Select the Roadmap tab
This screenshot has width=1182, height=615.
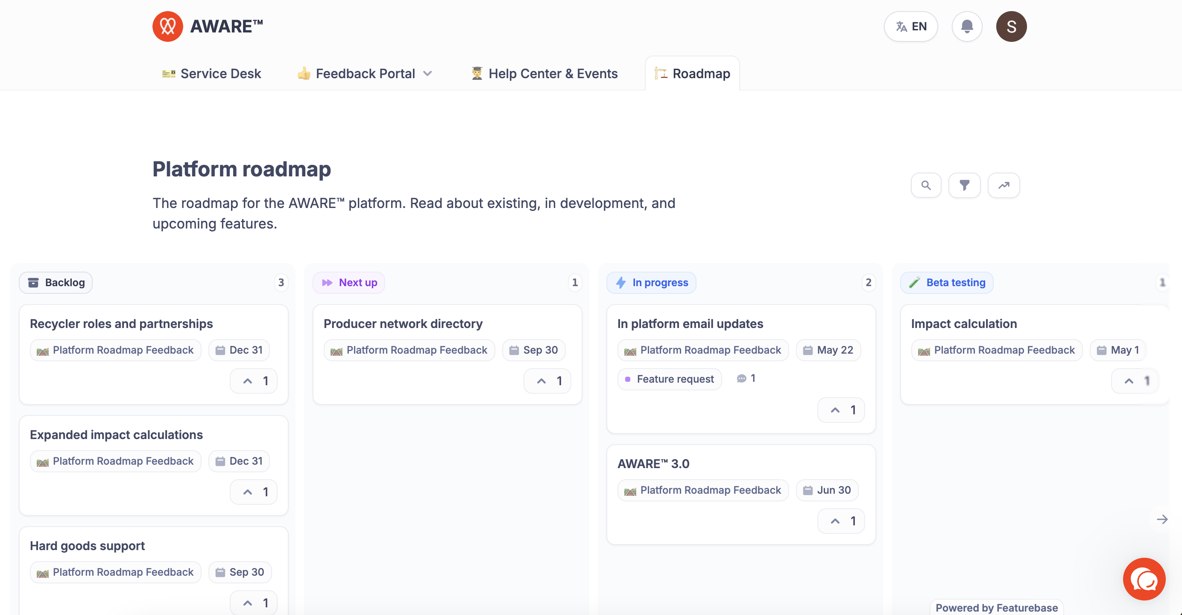pyautogui.click(x=692, y=73)
